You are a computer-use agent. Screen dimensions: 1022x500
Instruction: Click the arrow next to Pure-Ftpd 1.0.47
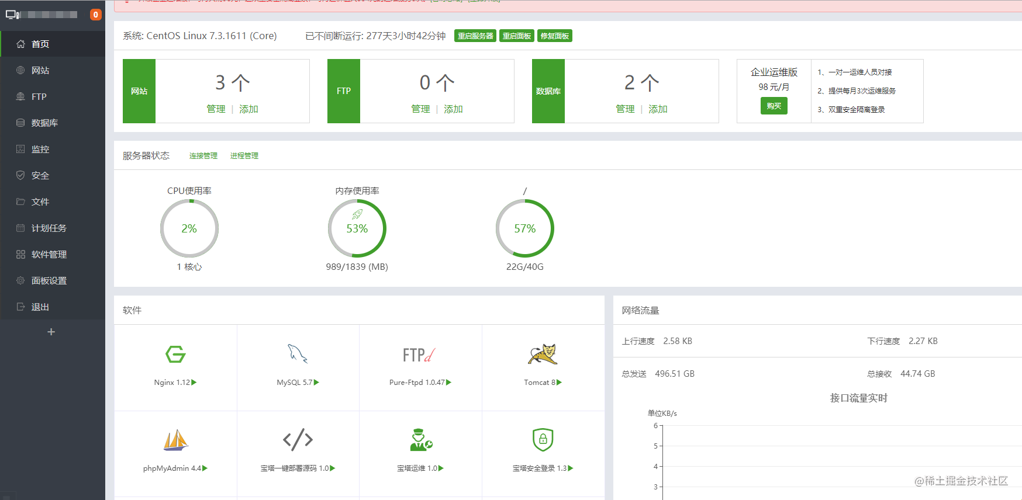pyautogui.click(x=448, y=383)
